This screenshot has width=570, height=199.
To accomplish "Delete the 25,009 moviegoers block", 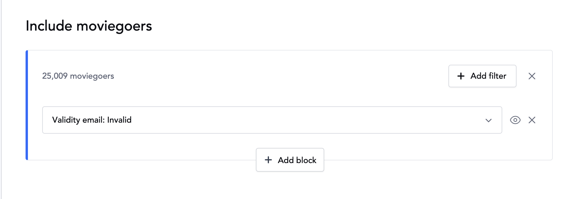I will click(532, 76).
